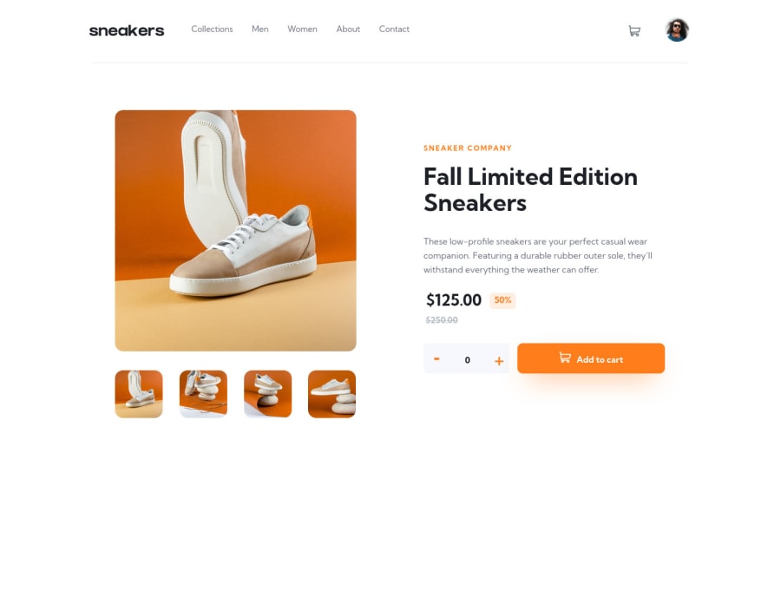Choose the fourth product thumbnail
This screenshot has height=598, width=781.
click(331, 394)
